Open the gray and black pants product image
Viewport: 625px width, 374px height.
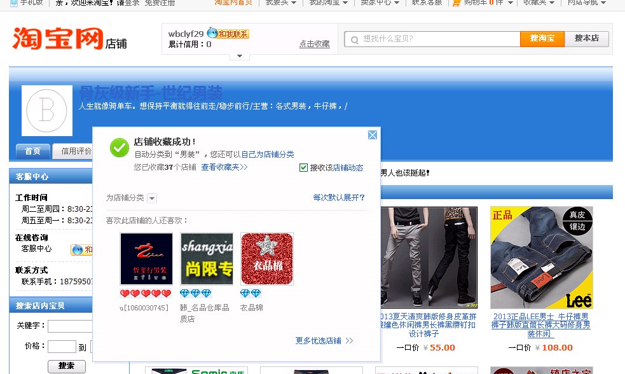[x=429, y=258]
